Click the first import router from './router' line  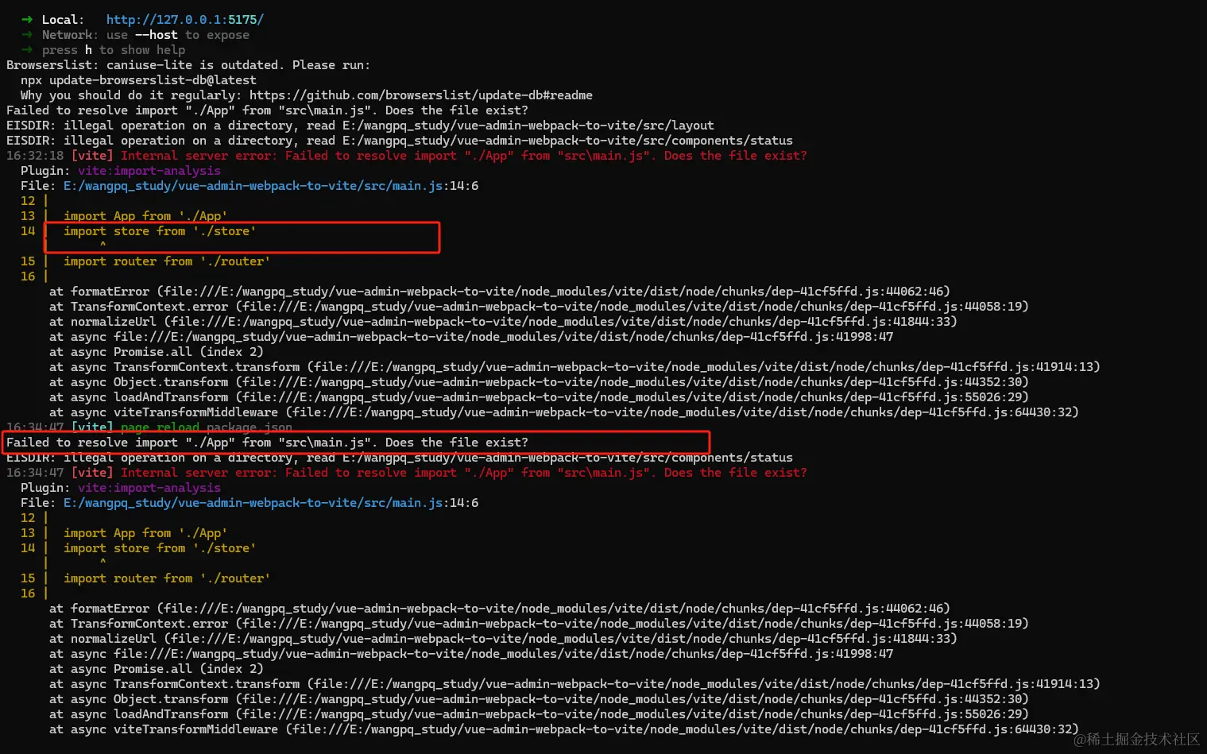[167, 261]
